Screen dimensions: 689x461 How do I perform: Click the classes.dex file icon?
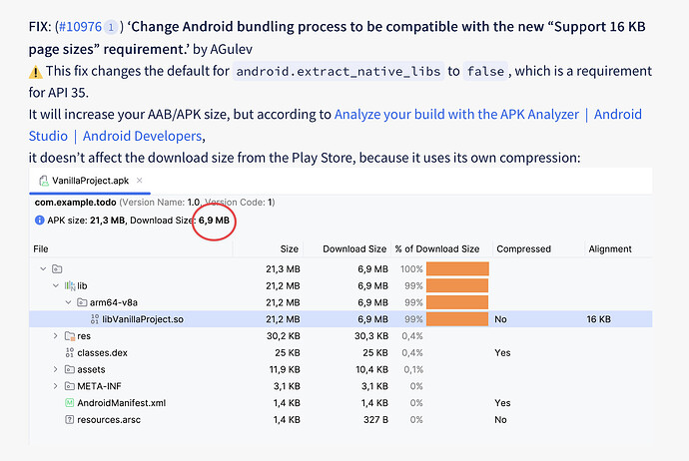pyautogui.click(x=69, y=353)
